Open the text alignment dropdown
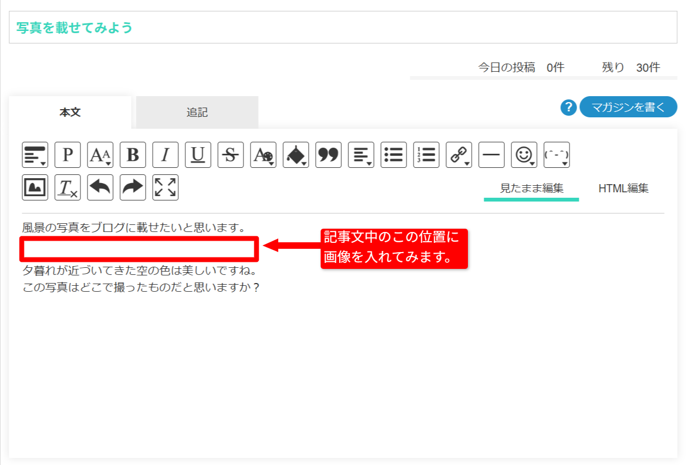 [361, 155]
